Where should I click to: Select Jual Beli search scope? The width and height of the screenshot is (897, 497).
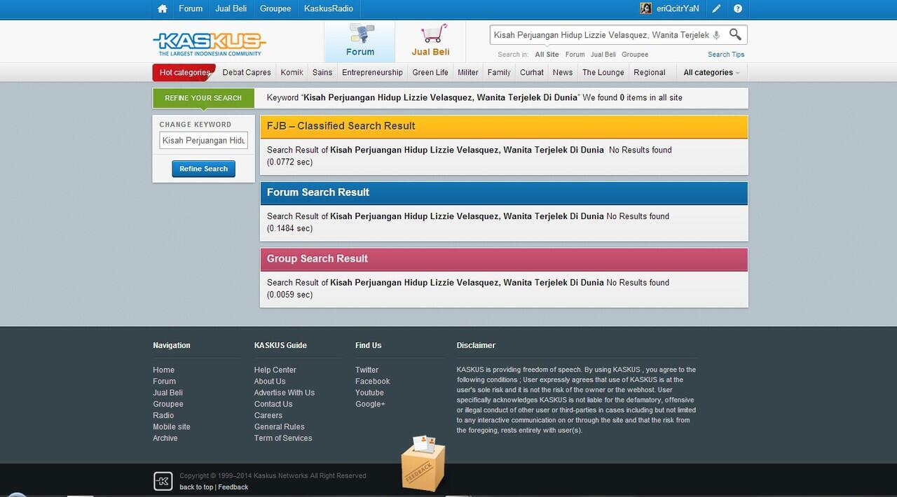pyautogui.click(x=603, y=55)
